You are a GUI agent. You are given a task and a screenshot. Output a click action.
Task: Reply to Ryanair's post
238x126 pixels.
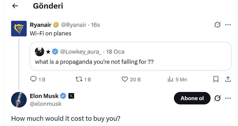[x=34, y=79]
